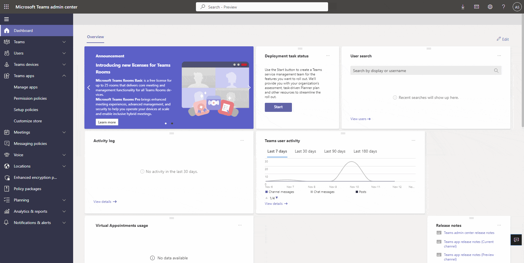Click the Analytics & reports chart icon
The image size is (524, 263).
[7, 211]
